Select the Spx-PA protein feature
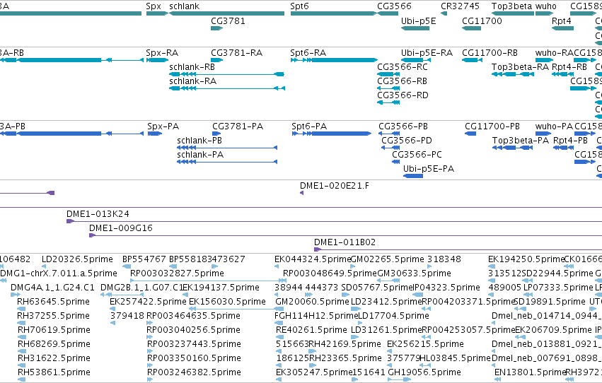 (155, 134)
